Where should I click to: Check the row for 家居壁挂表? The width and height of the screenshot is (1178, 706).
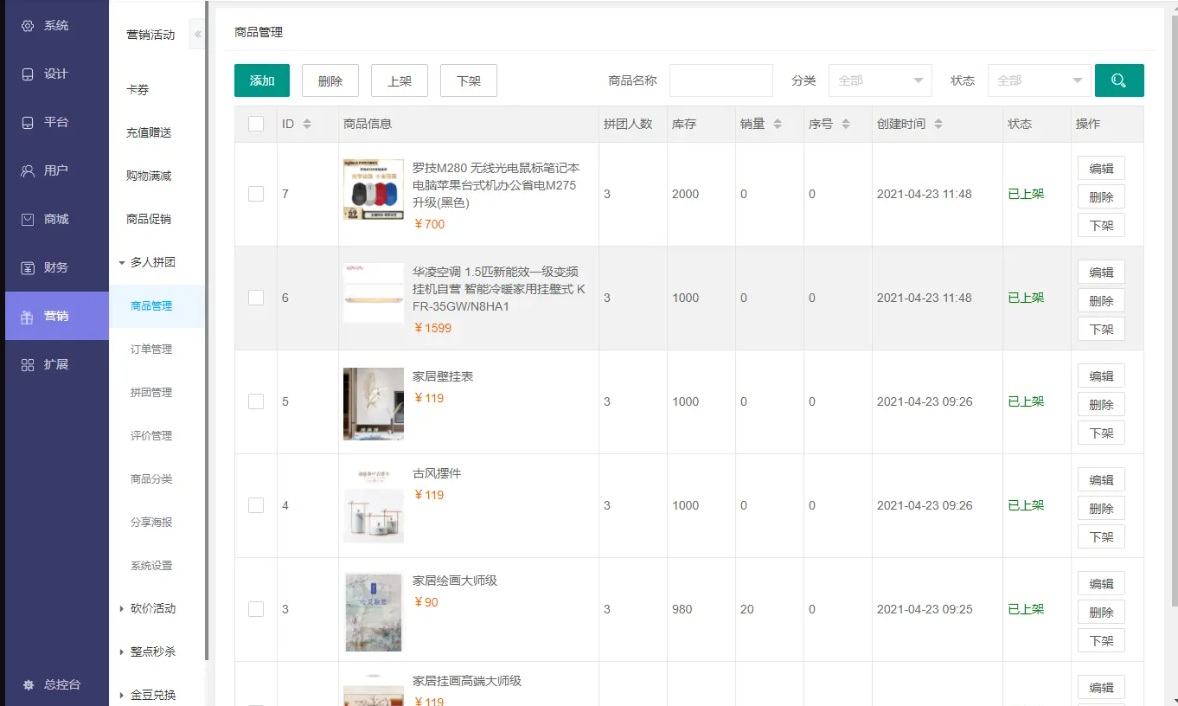pos(256,401)
